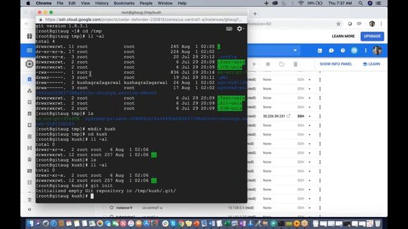Open Spotlight search in menu bar

(x=360, y=3)
